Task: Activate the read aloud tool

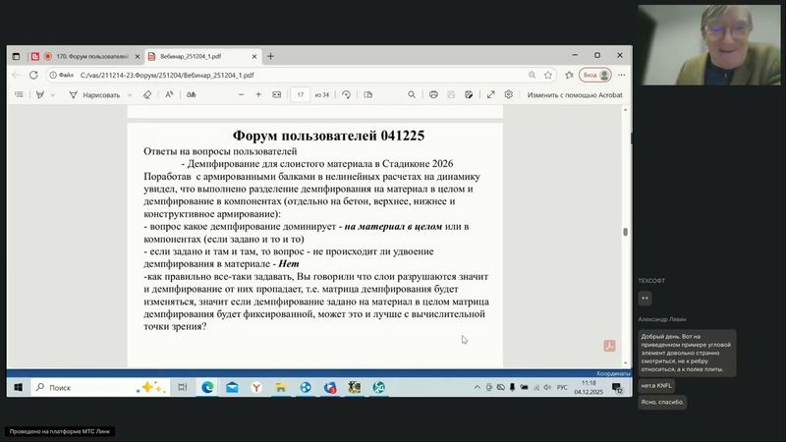Action: click(169, 94)
